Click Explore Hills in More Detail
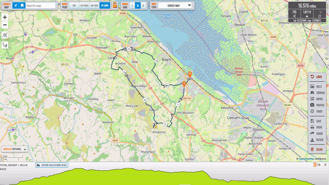 [52, 165]
